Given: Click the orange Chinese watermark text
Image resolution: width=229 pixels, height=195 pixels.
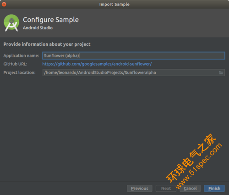Looking at the screenshot, I should [x=191, y=158].
